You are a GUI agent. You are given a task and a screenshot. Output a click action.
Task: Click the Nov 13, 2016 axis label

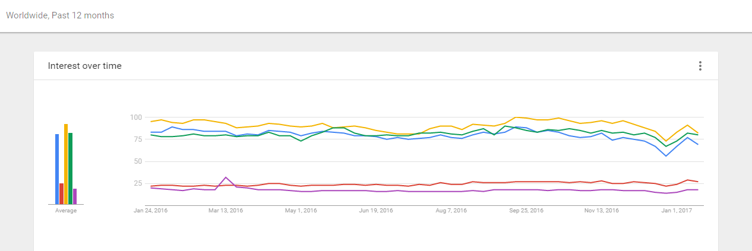point(602,211)
